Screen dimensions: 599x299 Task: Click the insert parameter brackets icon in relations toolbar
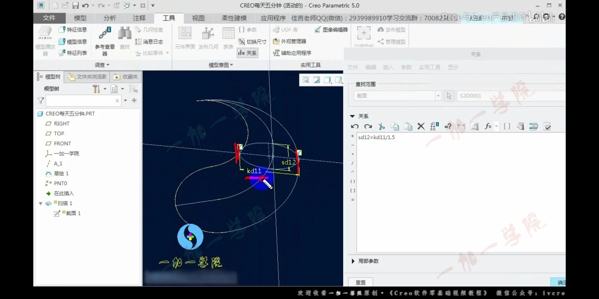(x=507, y=127)
